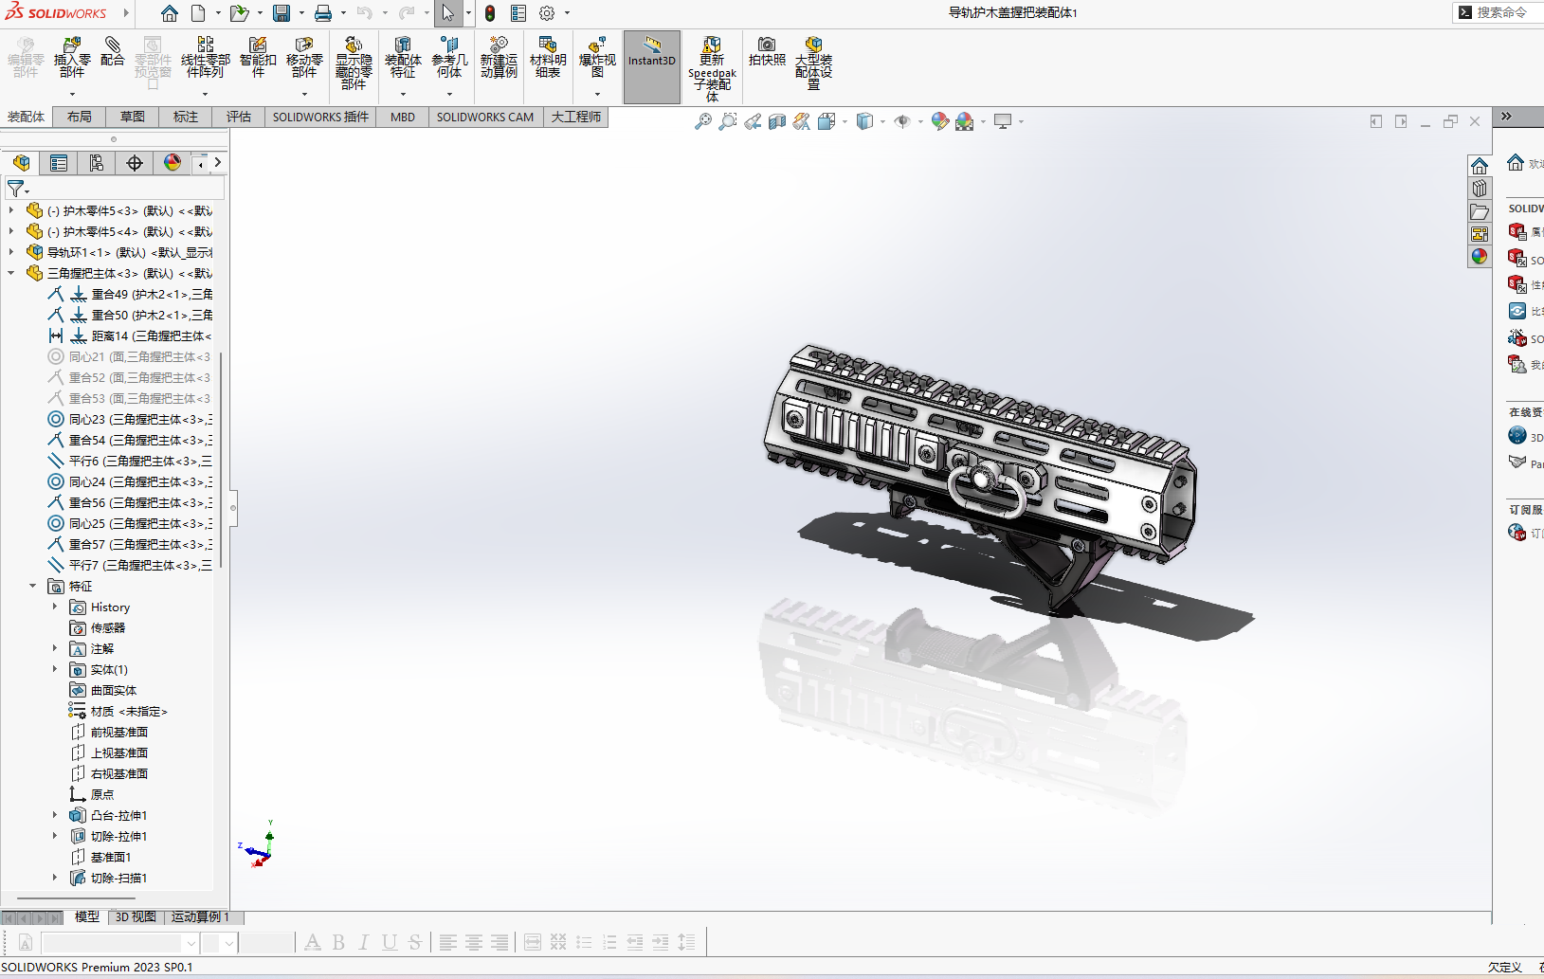The width and height of the screenshot is (1544, 979).
Task: Click the Rebuild traffic light icon
Action: point(490,13)
